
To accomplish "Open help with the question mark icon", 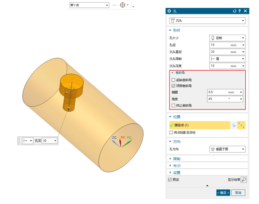I will pos(240,11).
